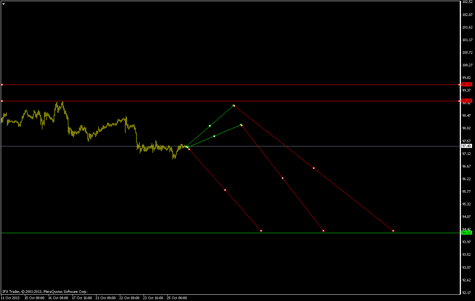Screen dimensions: 475x301
Task: Grab right anchor of the 99.58 horizontal line
Action: coord(459,85)
